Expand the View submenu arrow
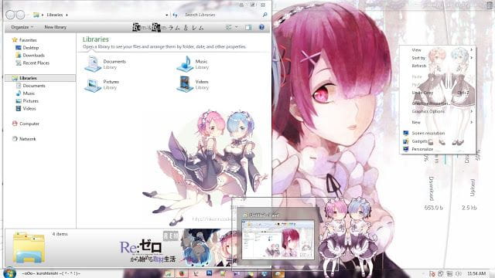495x278 pixels. click(x=471, y=49)
